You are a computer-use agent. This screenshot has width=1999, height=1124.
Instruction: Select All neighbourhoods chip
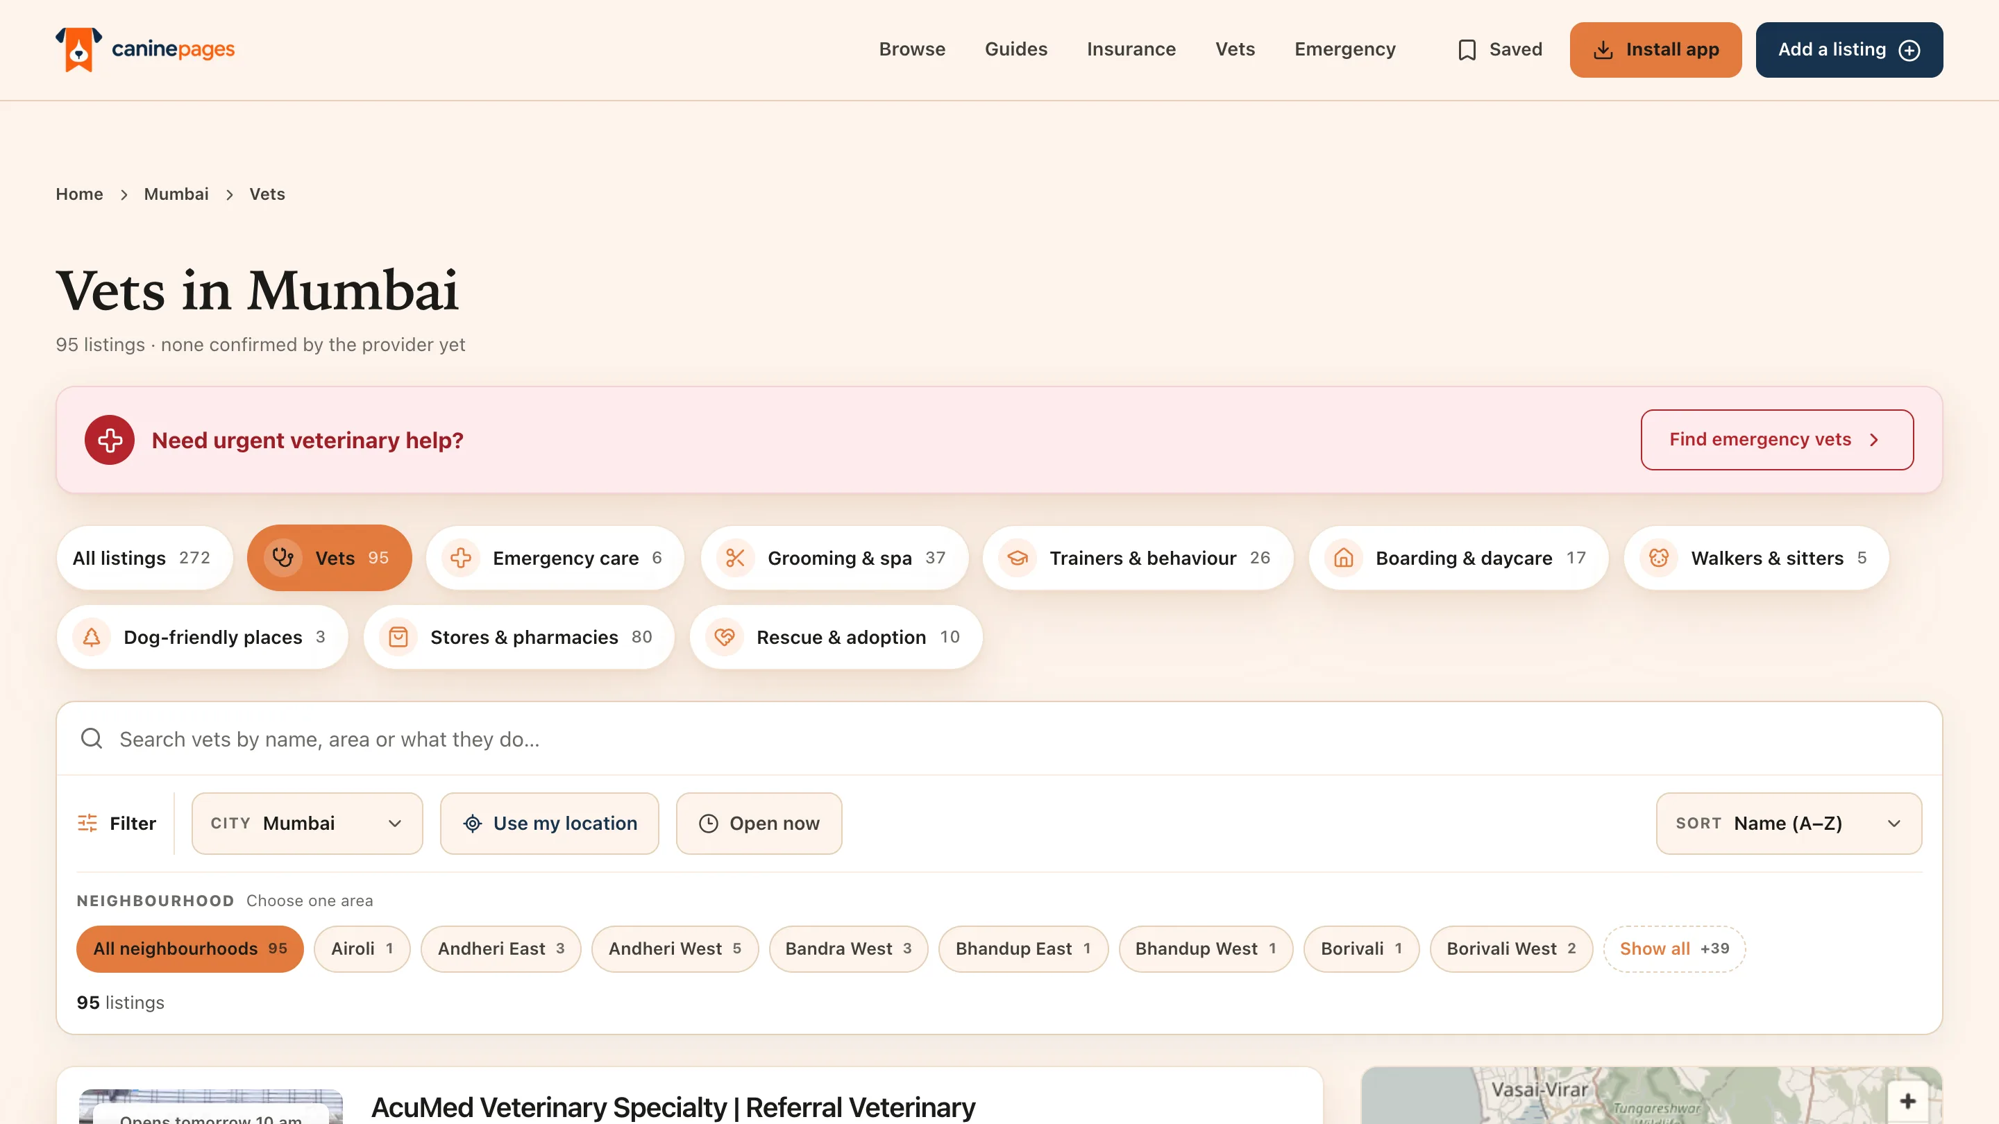pos(190,948)
